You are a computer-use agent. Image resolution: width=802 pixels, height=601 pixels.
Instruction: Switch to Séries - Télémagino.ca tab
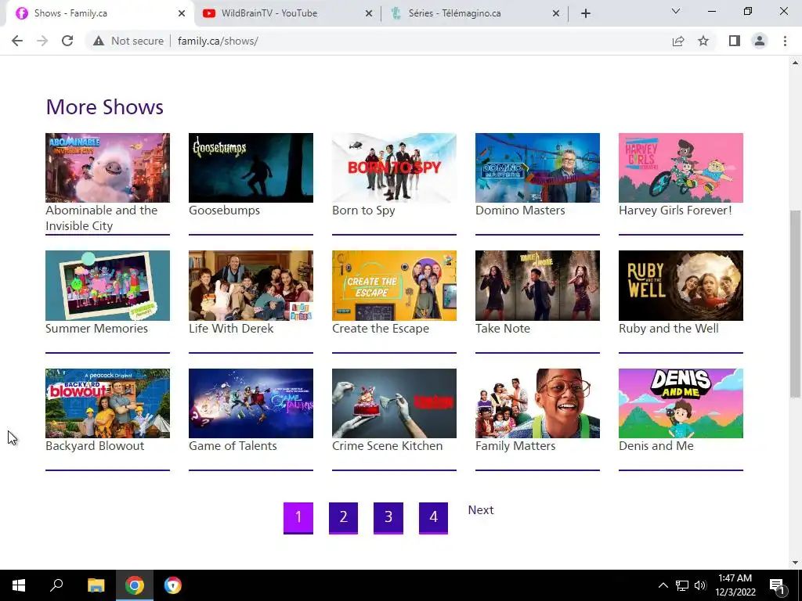pyautogui.click(x=475, y=13)
